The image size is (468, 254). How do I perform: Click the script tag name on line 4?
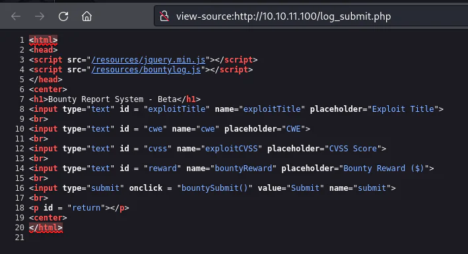coord(48,70)
